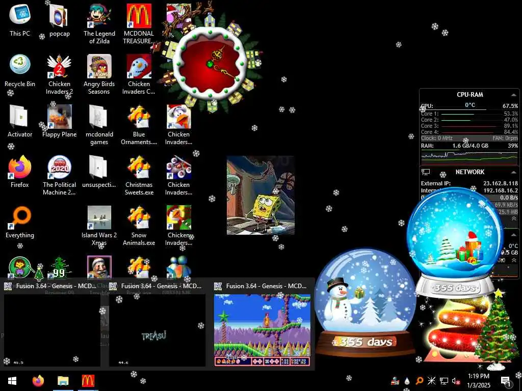Open the unsuspecti... folder icon
This screenshot has width=522, height=391.
(99, 171)
